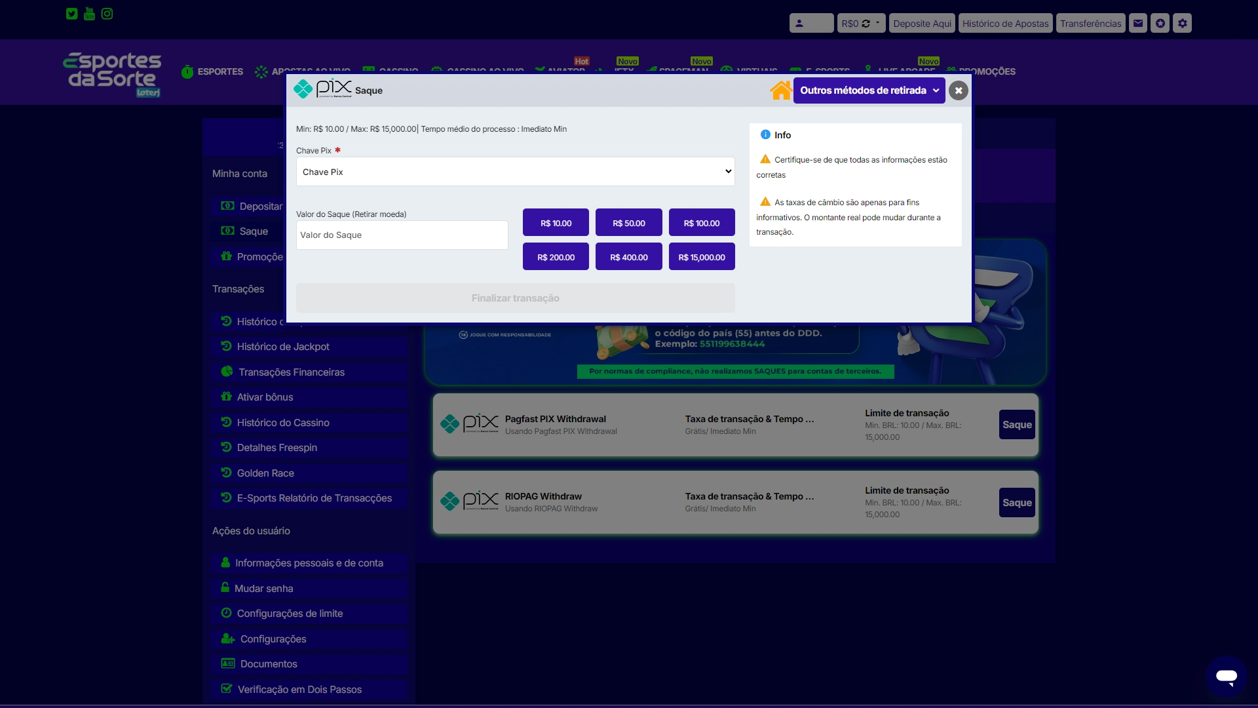The height and width of the screenshot is (708, 1258).
Task: Click Pagfast PIX Withdrawal pix logo
Action: [469, 424]
